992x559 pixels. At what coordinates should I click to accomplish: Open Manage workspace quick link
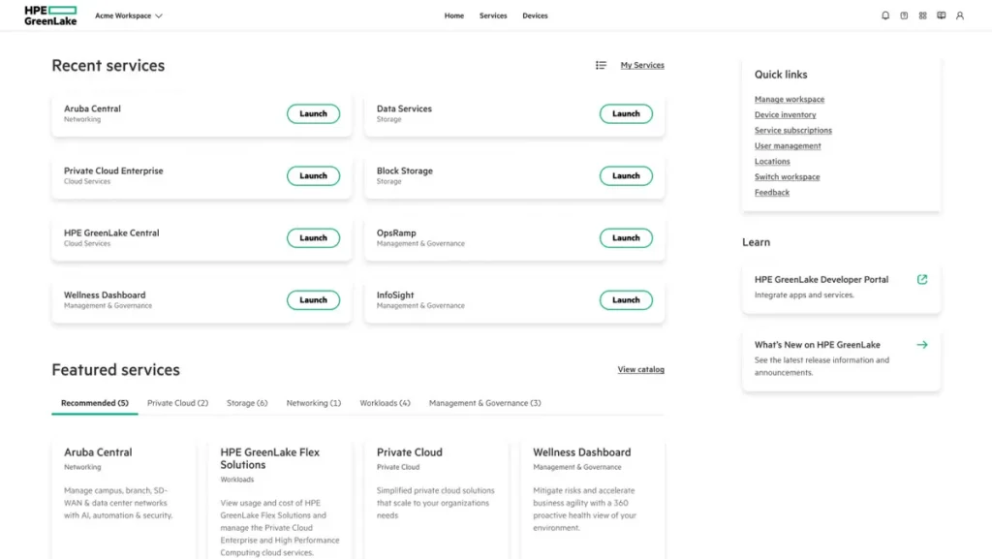(789, 99)
